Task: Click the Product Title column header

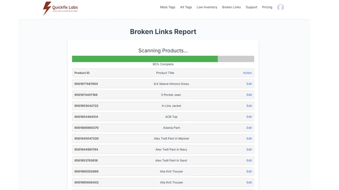Action: [165, 73]
